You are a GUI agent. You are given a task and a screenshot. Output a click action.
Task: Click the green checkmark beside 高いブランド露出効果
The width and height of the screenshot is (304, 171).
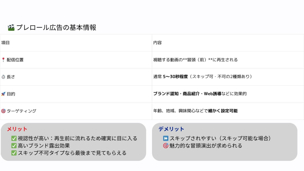click(14, 146)
